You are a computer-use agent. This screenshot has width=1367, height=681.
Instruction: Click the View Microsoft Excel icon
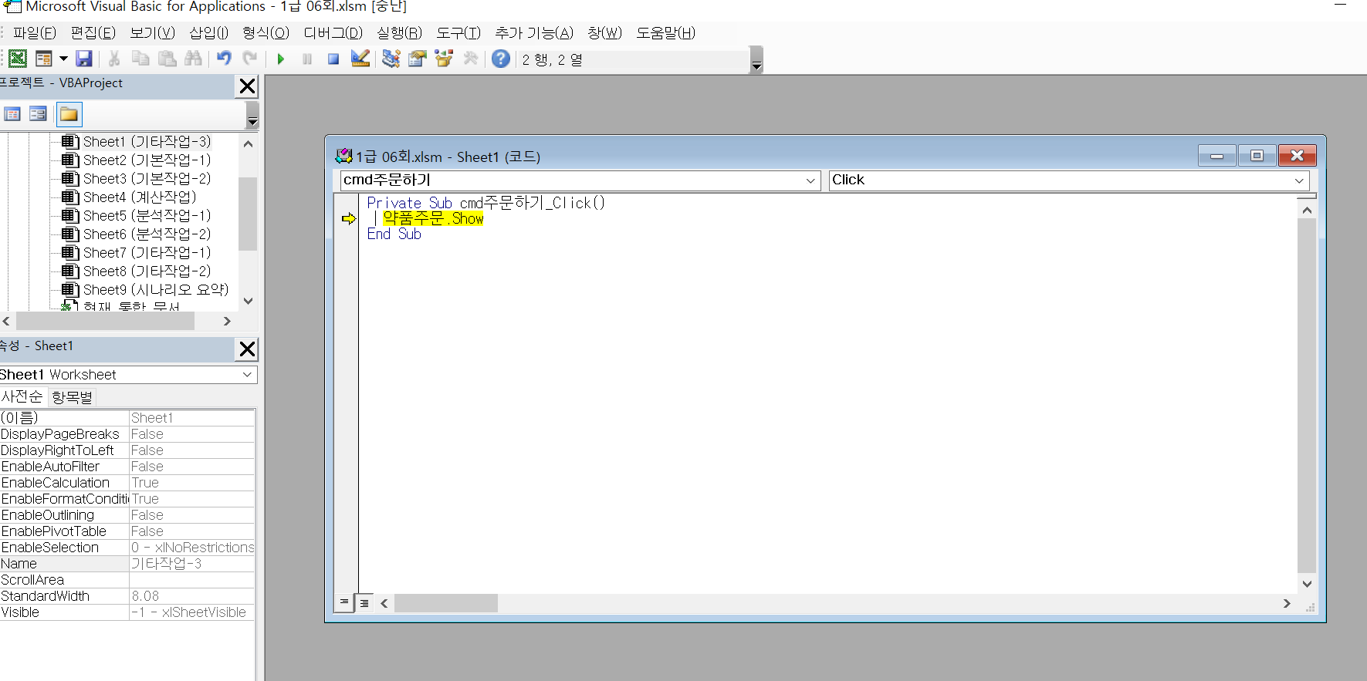pos(18,59)
